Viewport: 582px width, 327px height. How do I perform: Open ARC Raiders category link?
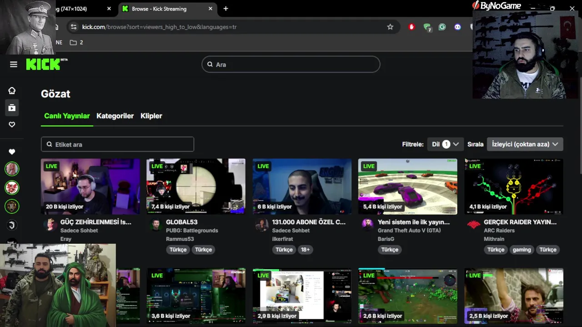point(499,231)
